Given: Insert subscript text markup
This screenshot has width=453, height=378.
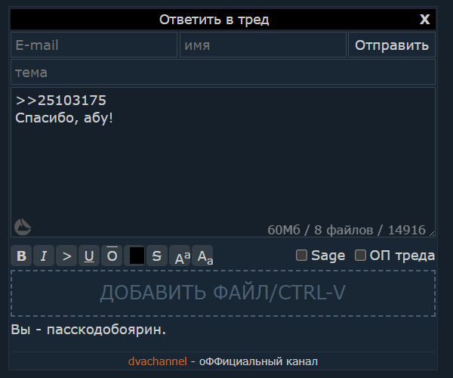Looking at the screenshot, I should click(x=205, y=256).
